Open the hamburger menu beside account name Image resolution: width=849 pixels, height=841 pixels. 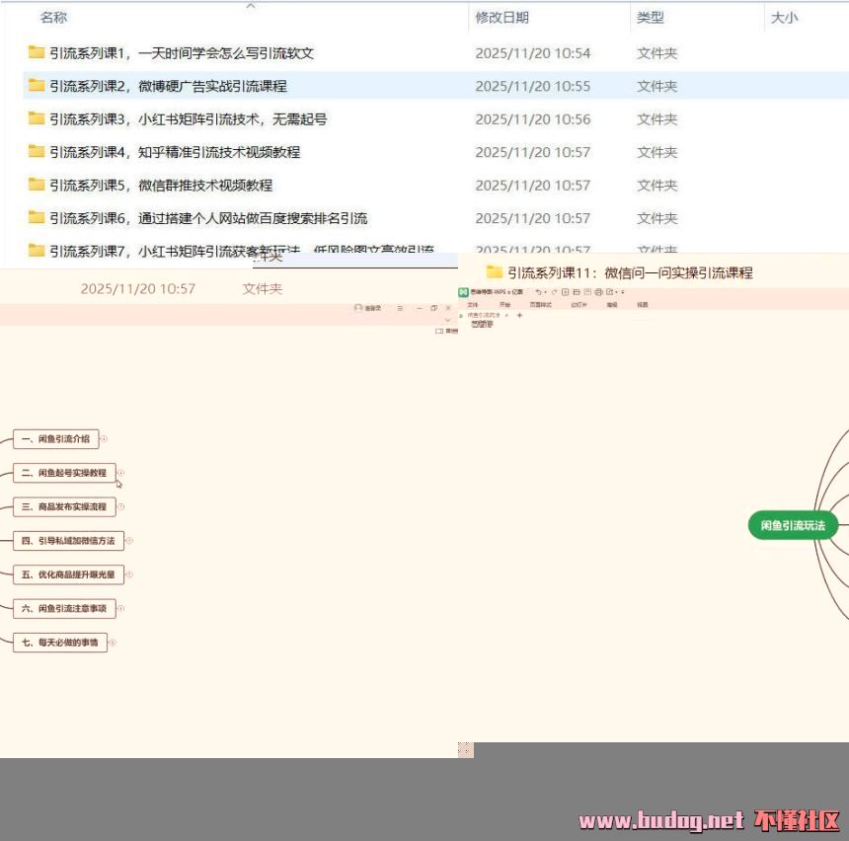pos(400,309)
